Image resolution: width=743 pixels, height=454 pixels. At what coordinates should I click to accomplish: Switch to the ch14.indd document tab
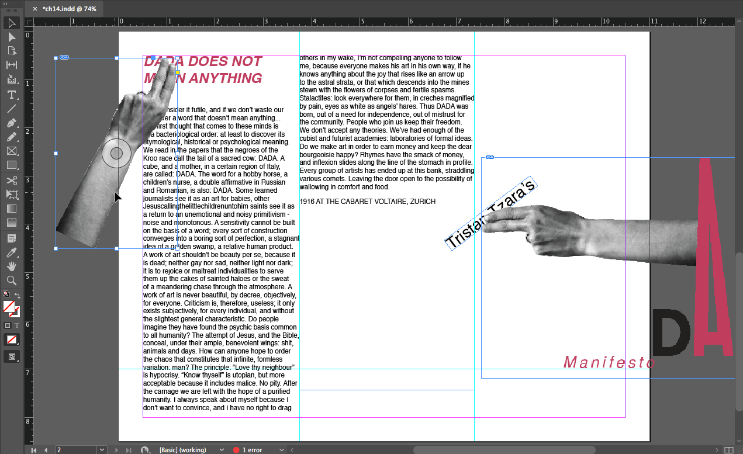(x=69, y=9)
